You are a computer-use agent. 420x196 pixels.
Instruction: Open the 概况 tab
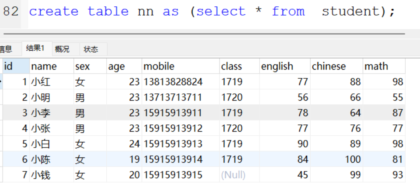(x=62, y=49)
